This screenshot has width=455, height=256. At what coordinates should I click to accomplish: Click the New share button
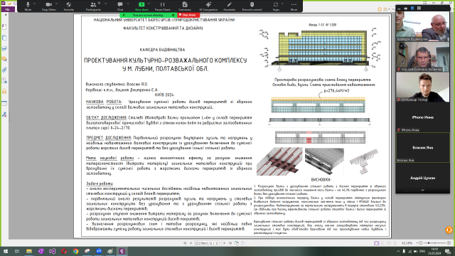coord(141,6)
